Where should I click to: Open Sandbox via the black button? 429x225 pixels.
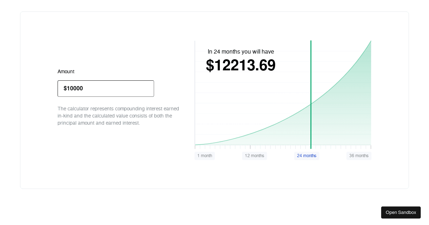(401, 212)
